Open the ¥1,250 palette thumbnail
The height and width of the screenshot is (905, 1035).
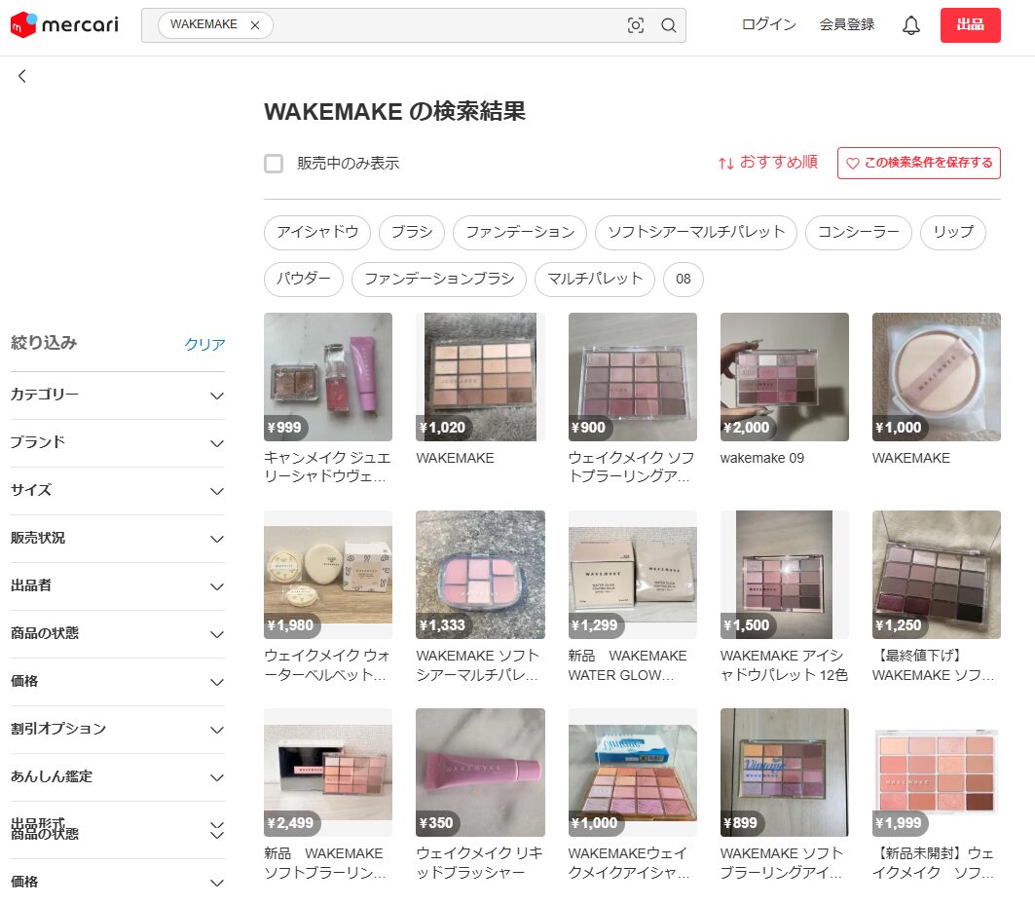pos(937,575)
